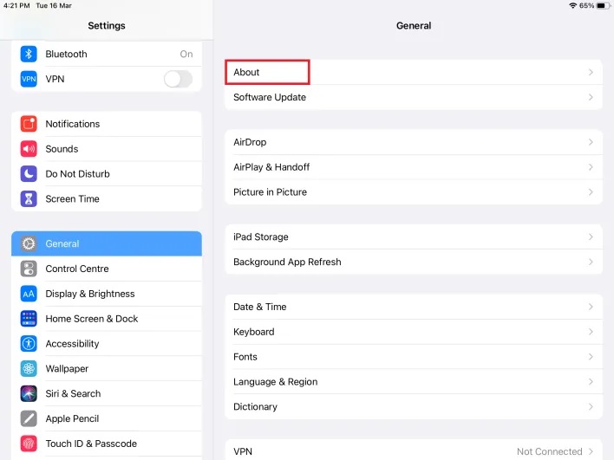Screen dimensions: 614x460
Task: Tap the battery indicator in status bar
Action: coord(603,6)
